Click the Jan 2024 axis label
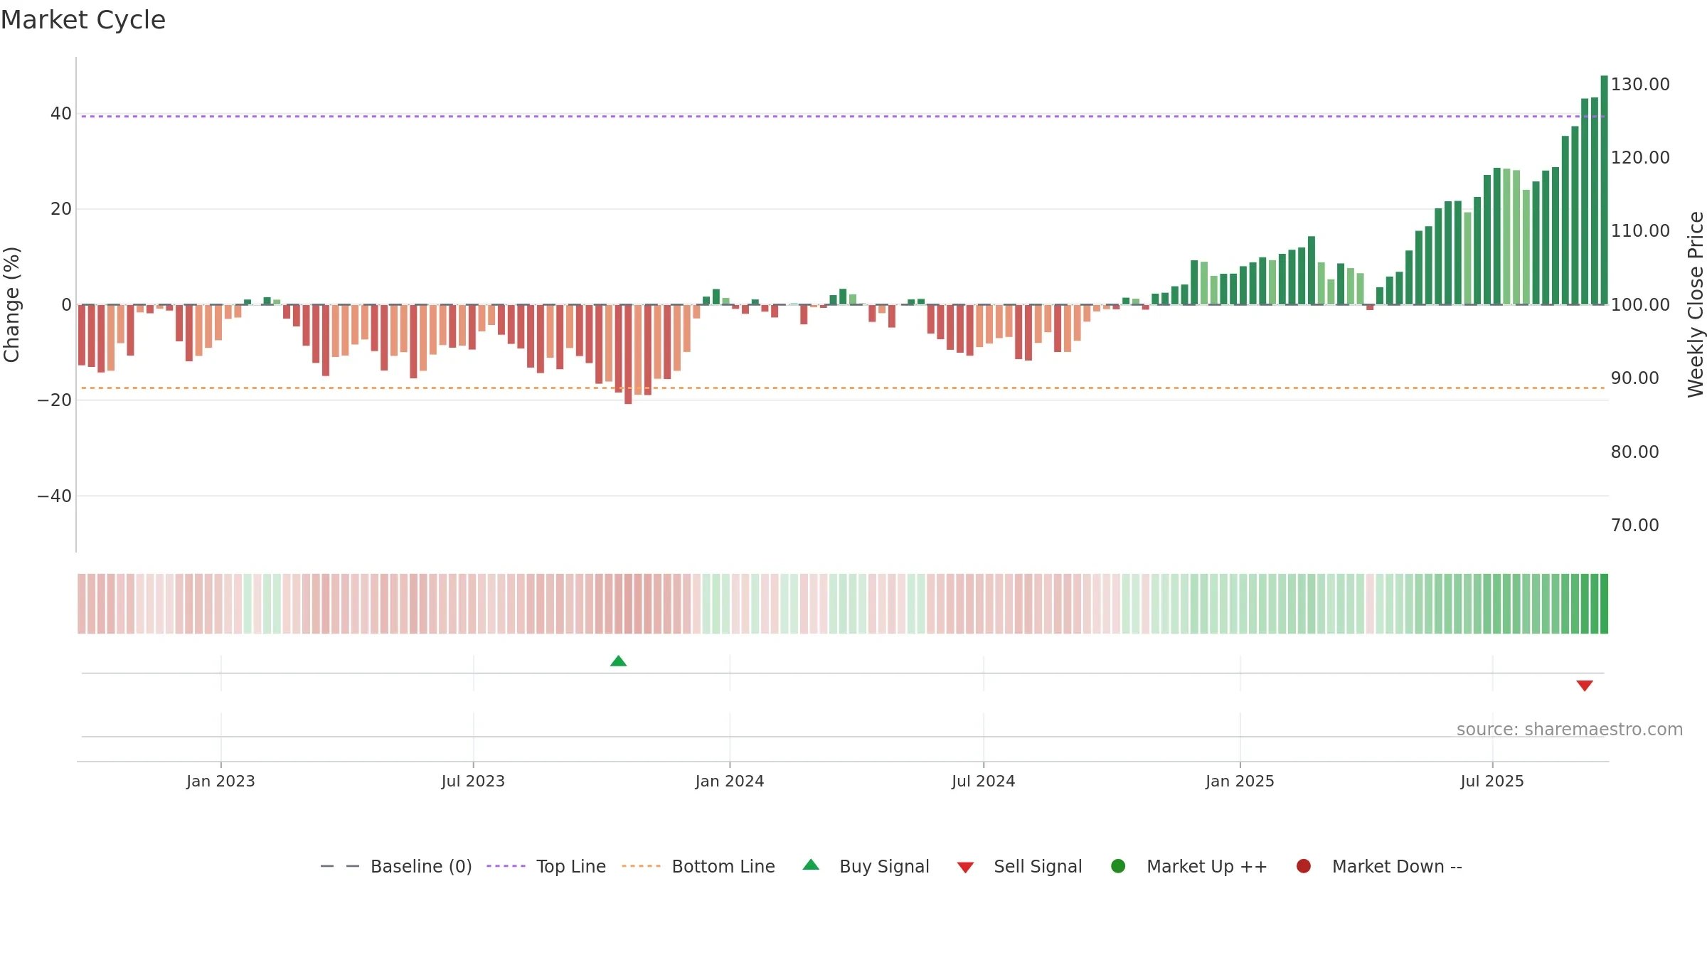The width and height of the screenshot is (1707, 960). (730, 781)
